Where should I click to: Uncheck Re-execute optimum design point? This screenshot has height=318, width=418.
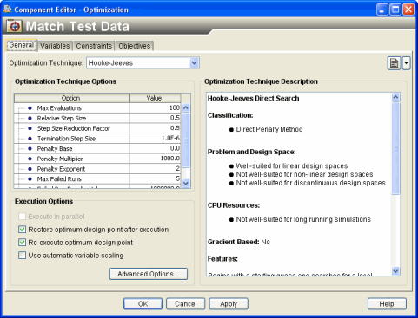pos(22,243)
